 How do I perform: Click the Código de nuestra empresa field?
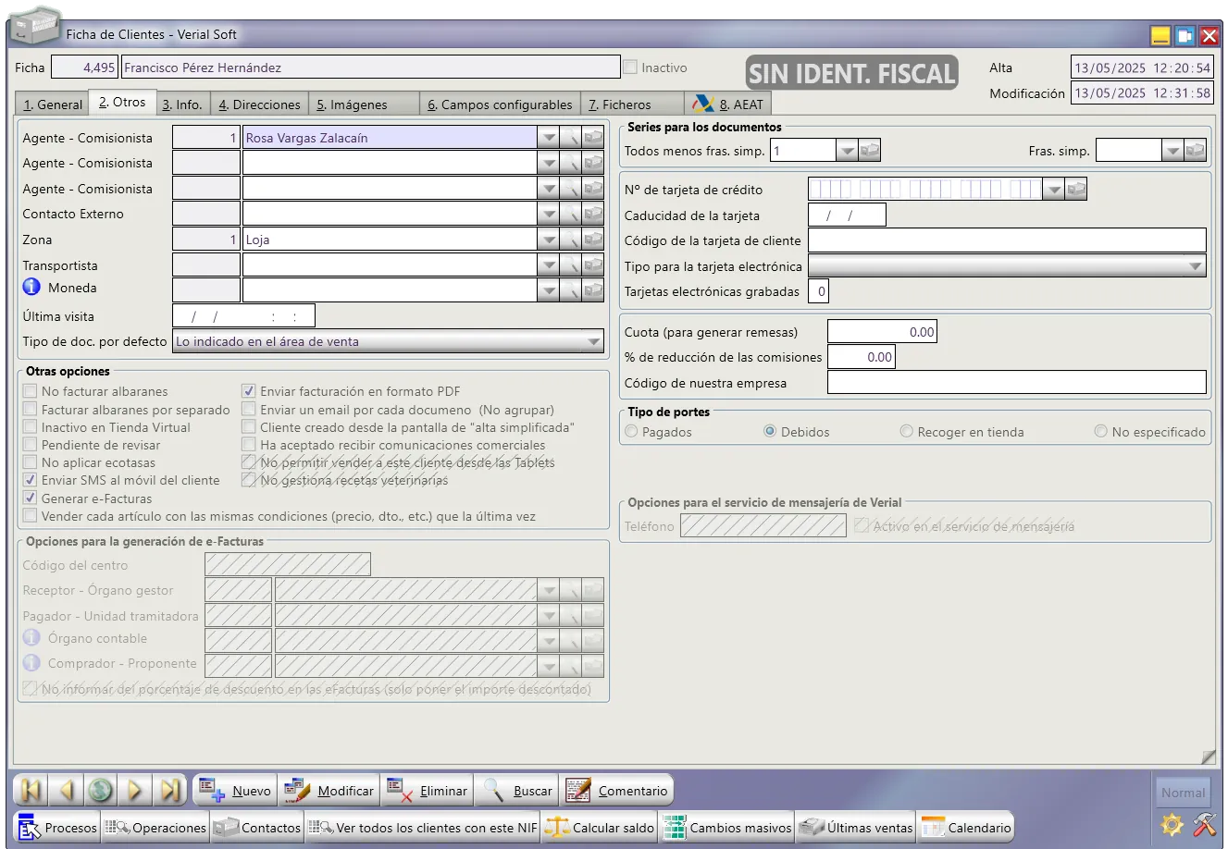[x=1016, y=383]
